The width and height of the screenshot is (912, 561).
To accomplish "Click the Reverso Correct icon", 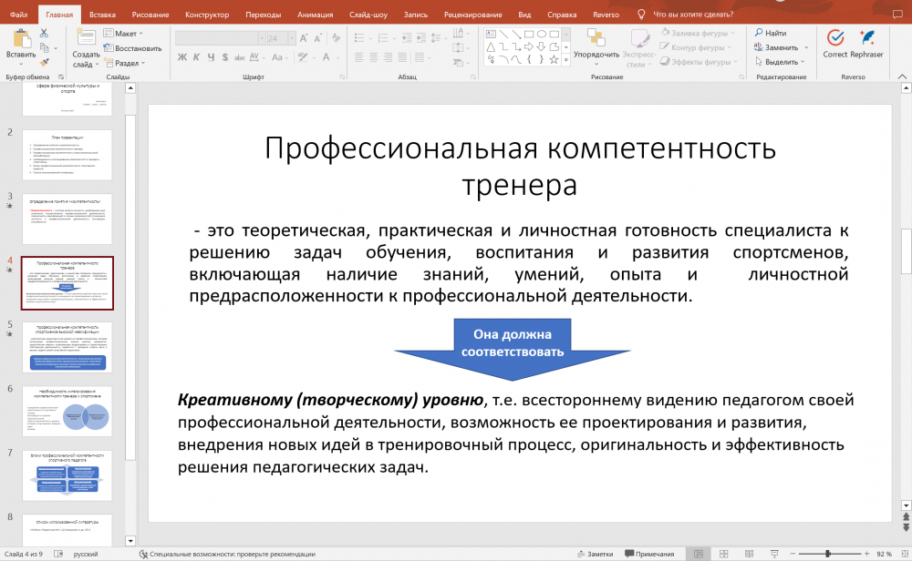I will pyautogui.click(x=834, y=38).
